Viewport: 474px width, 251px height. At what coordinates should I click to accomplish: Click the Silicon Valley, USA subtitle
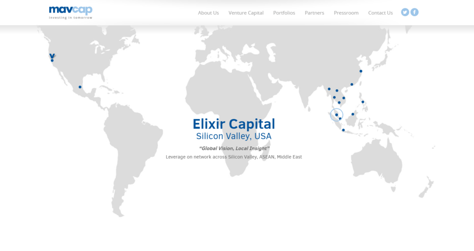click(234, 136)
